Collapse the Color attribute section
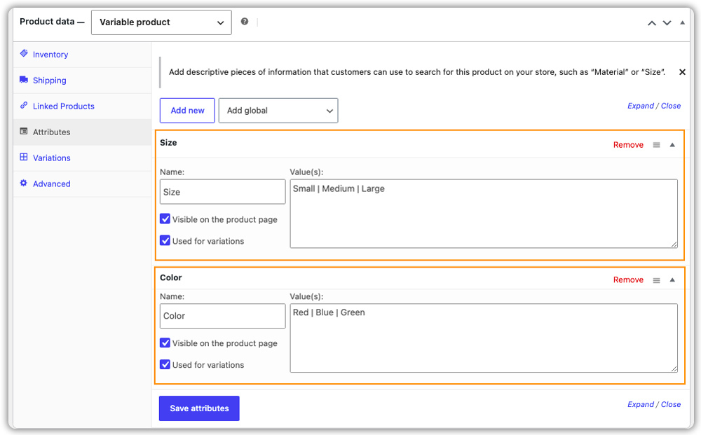The height and width of the screenshot is (435, 701). (672, 279)
